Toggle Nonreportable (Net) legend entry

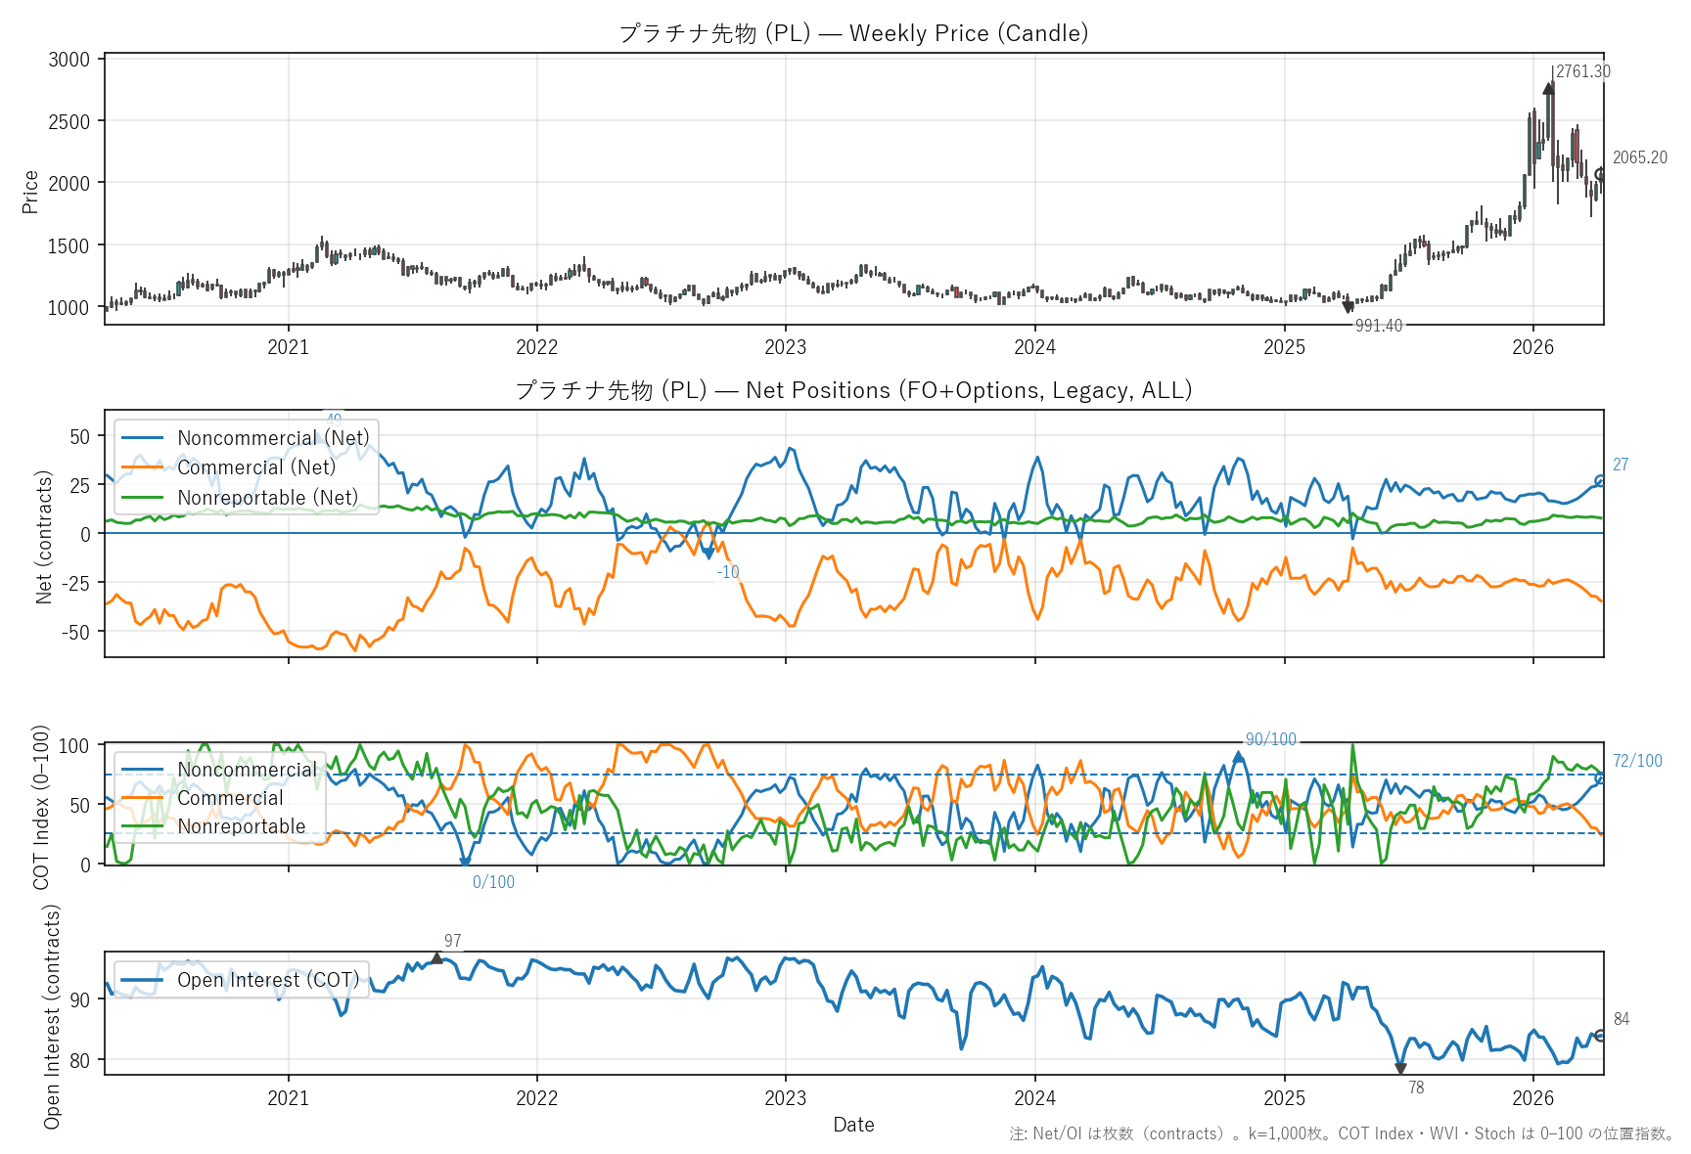(267, 498)
